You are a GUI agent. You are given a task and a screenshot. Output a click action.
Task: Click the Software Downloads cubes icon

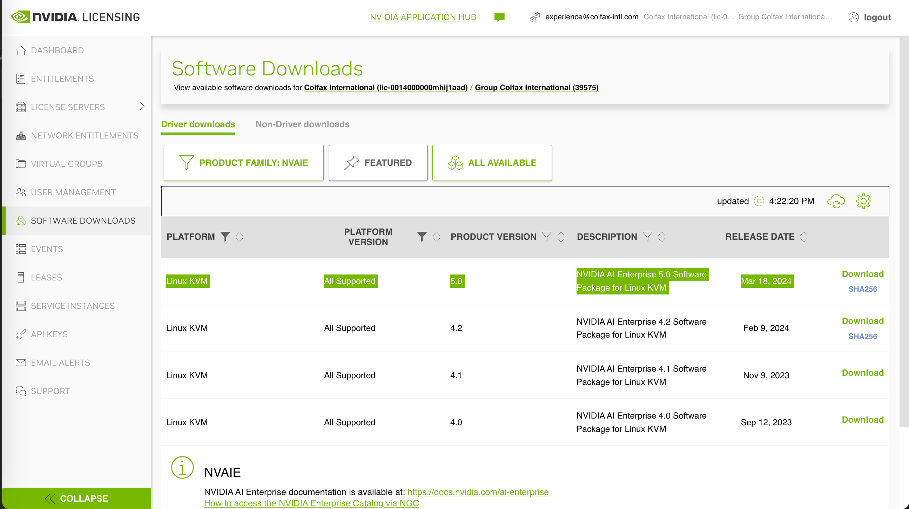click(x=21, y=220)
